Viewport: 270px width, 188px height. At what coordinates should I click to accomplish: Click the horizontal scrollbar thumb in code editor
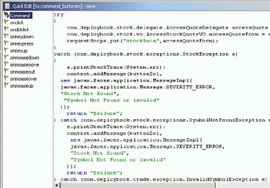[138, 185]
